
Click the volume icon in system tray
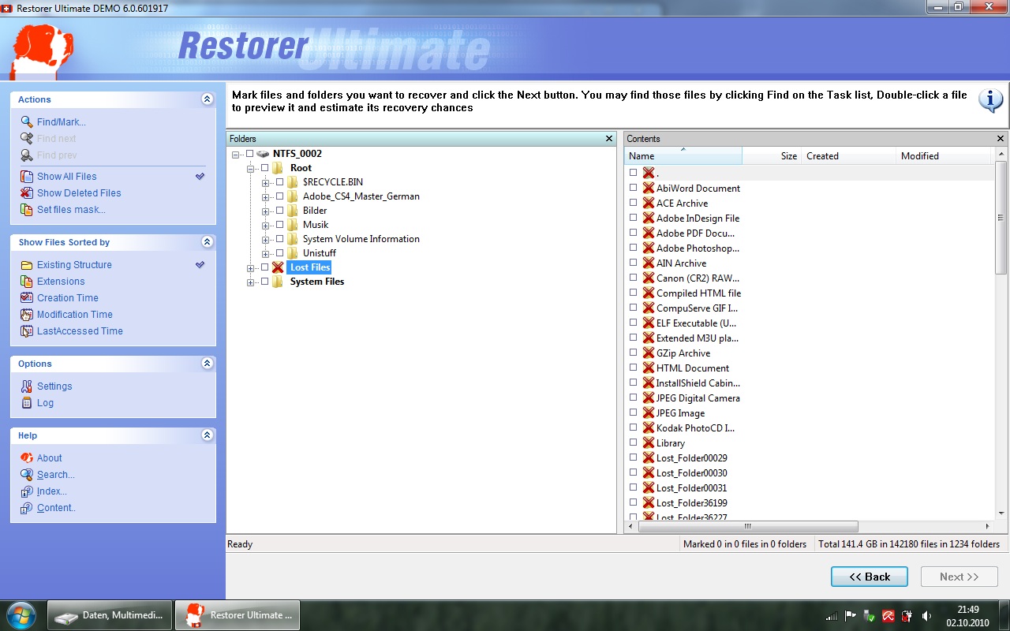[x=926, y=616]
